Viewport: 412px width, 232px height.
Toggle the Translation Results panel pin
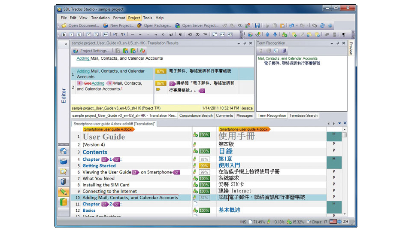point(245,43)
